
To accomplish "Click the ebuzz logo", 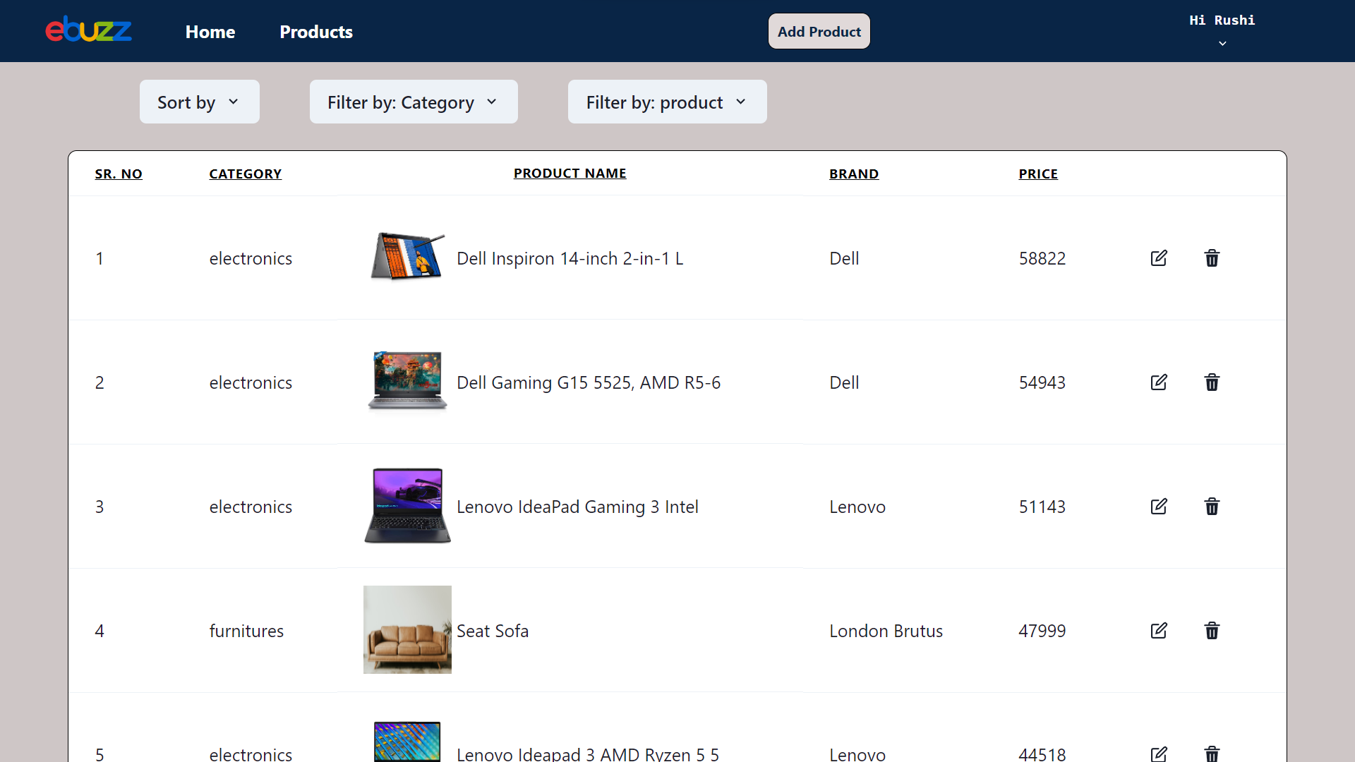I will click(89, 30).
